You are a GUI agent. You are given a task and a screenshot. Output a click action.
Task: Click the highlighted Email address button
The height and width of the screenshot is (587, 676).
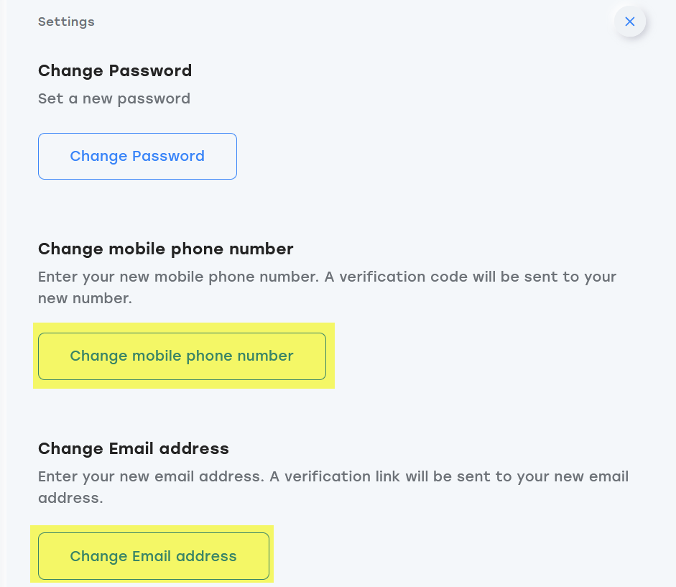pos(154,556)
